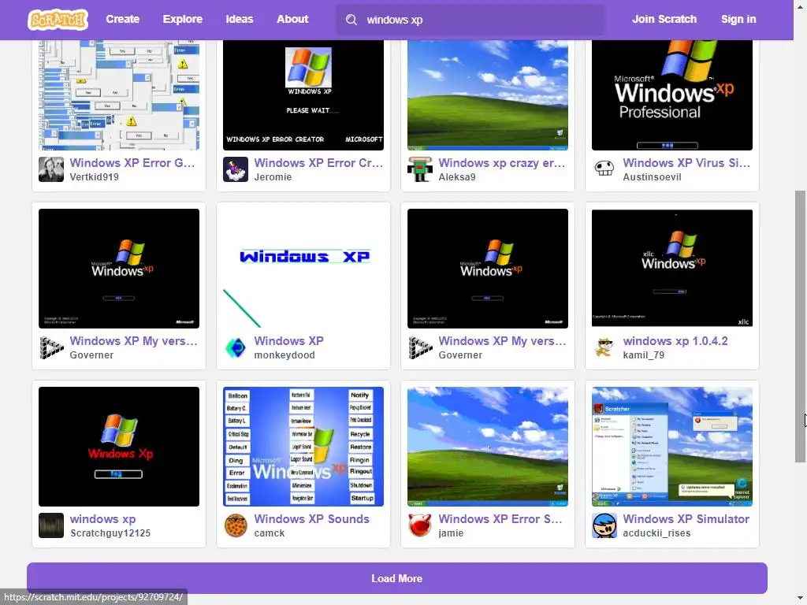This screenshot has height=605, width=807.
Task: Open the monkeydood Windows XP project title
Action: pos(288,340)
